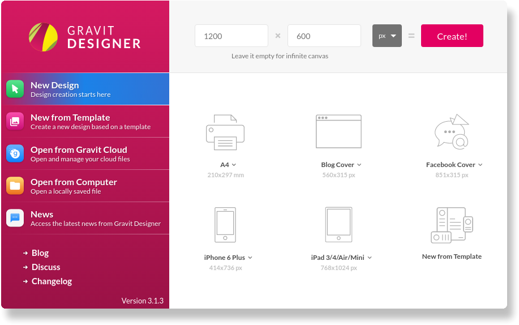
Task: Click the pink New from Template icon
Action: point(15,121)
